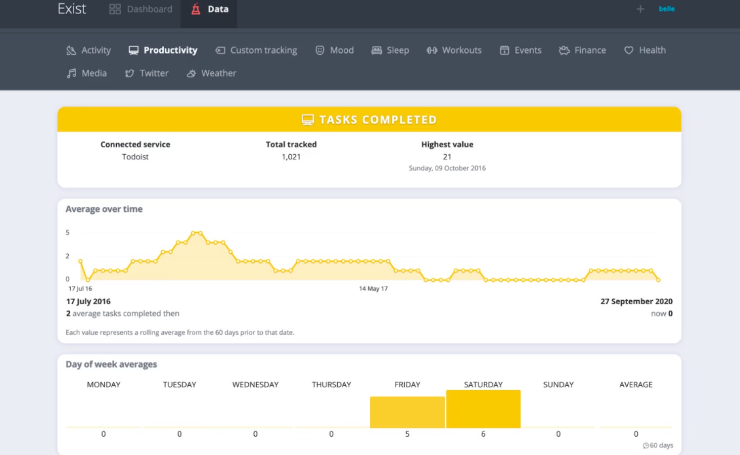Click the Mood face icon

[320, 50]
